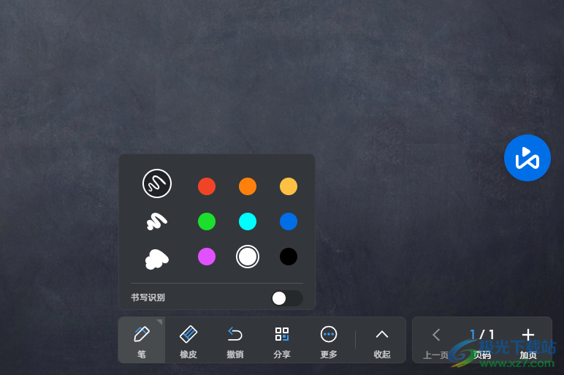Add a new page (加页)
The image size is (564, 375).
528,340
